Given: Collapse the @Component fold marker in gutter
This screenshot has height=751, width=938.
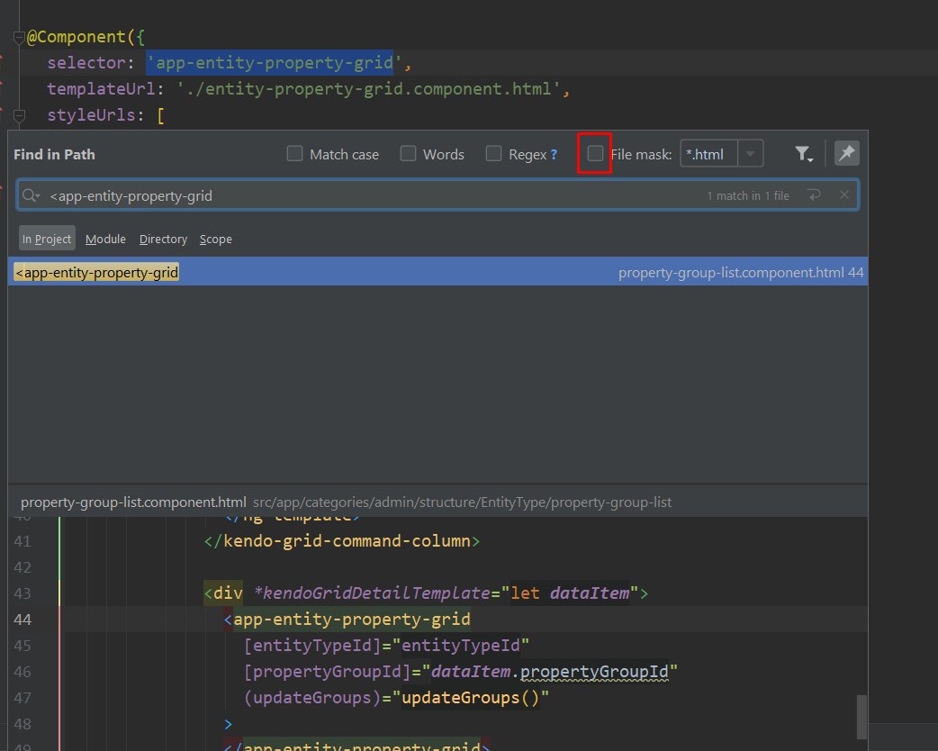Looking at the screenshot, I should [19, 39].
